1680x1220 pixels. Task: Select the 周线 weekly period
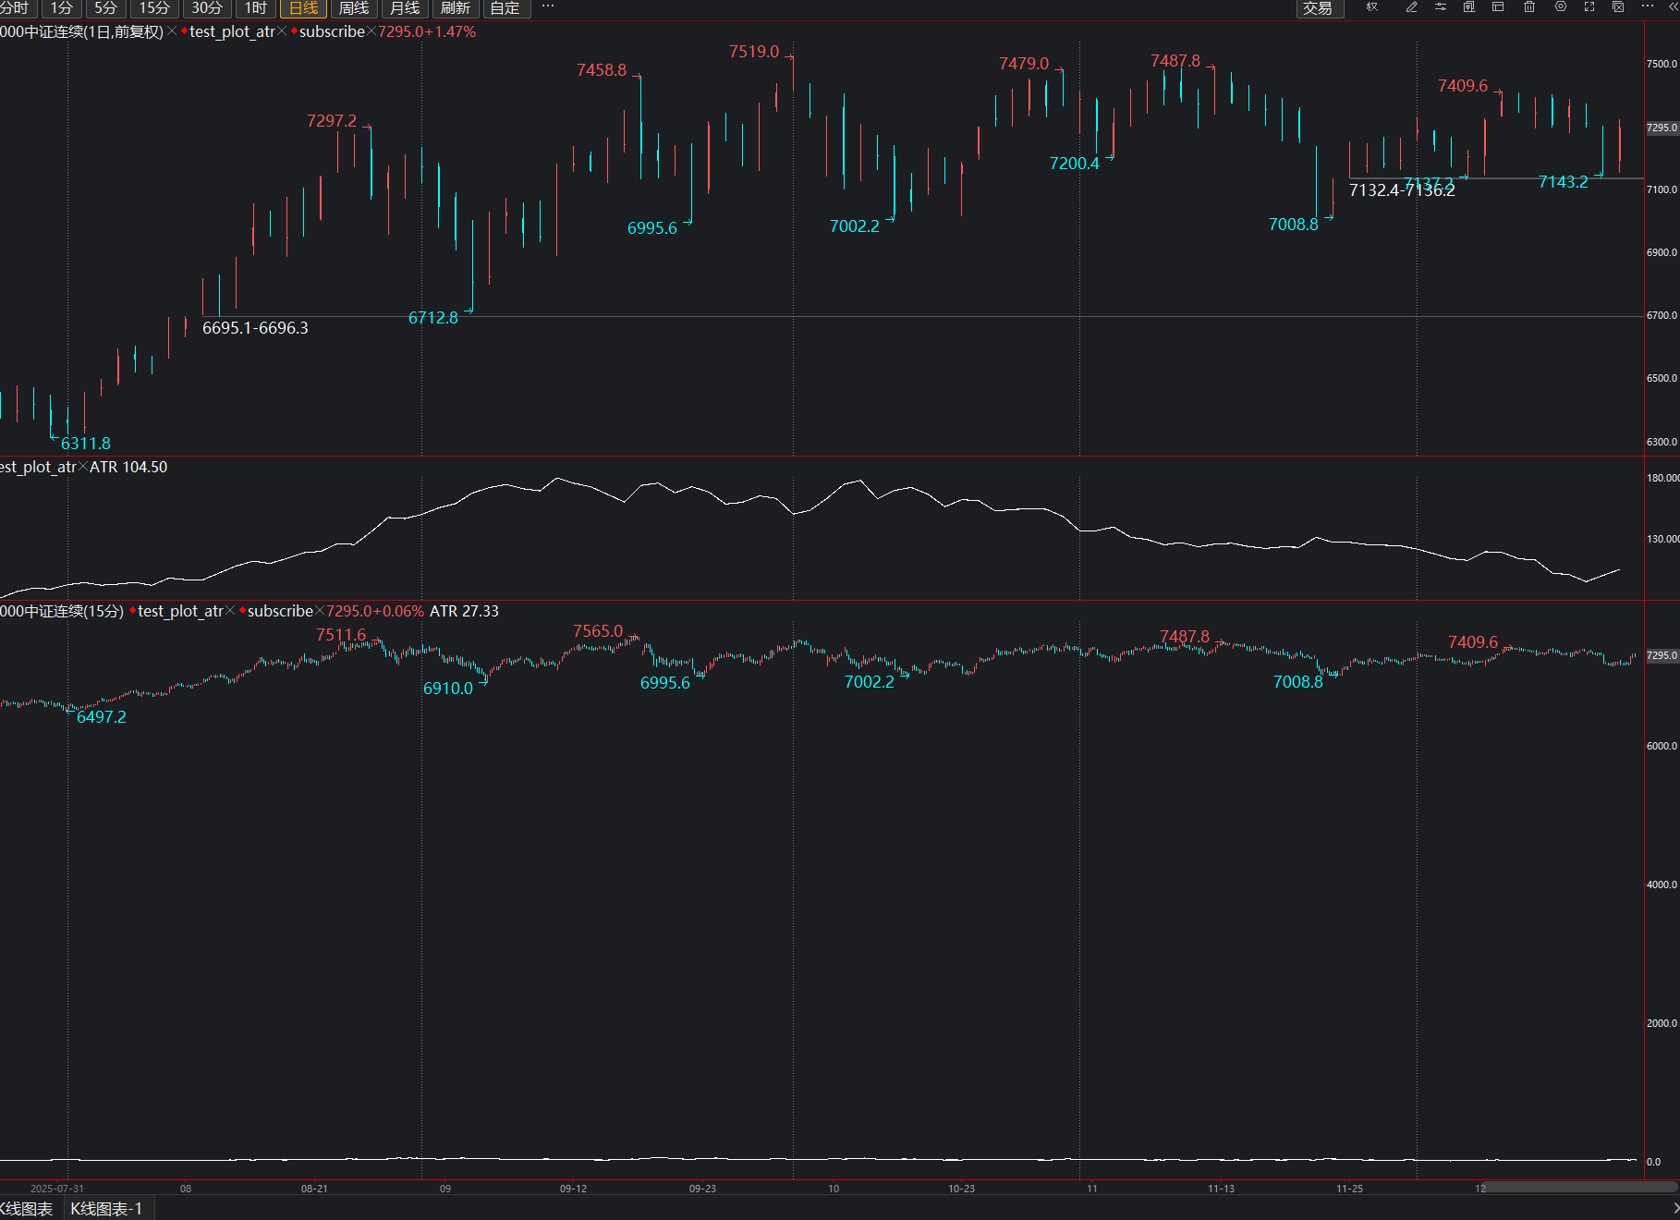[x=354, y=8]
